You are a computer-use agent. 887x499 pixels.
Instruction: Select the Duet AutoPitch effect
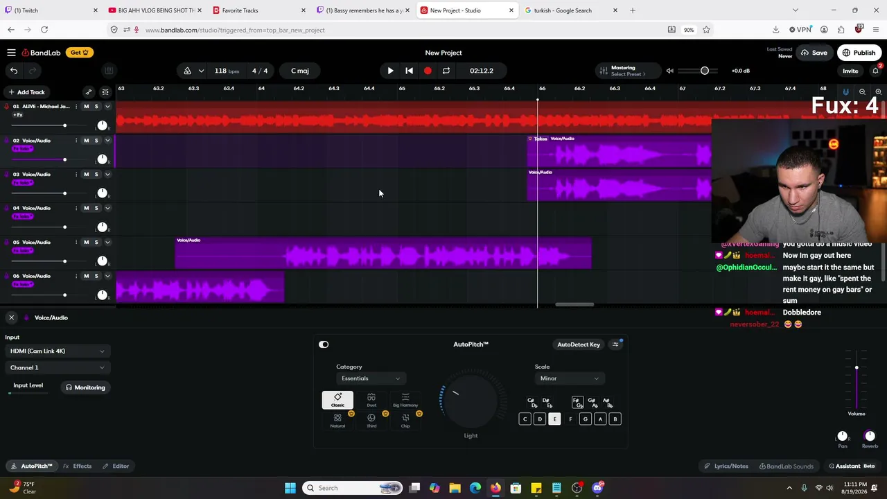[371, 400]
